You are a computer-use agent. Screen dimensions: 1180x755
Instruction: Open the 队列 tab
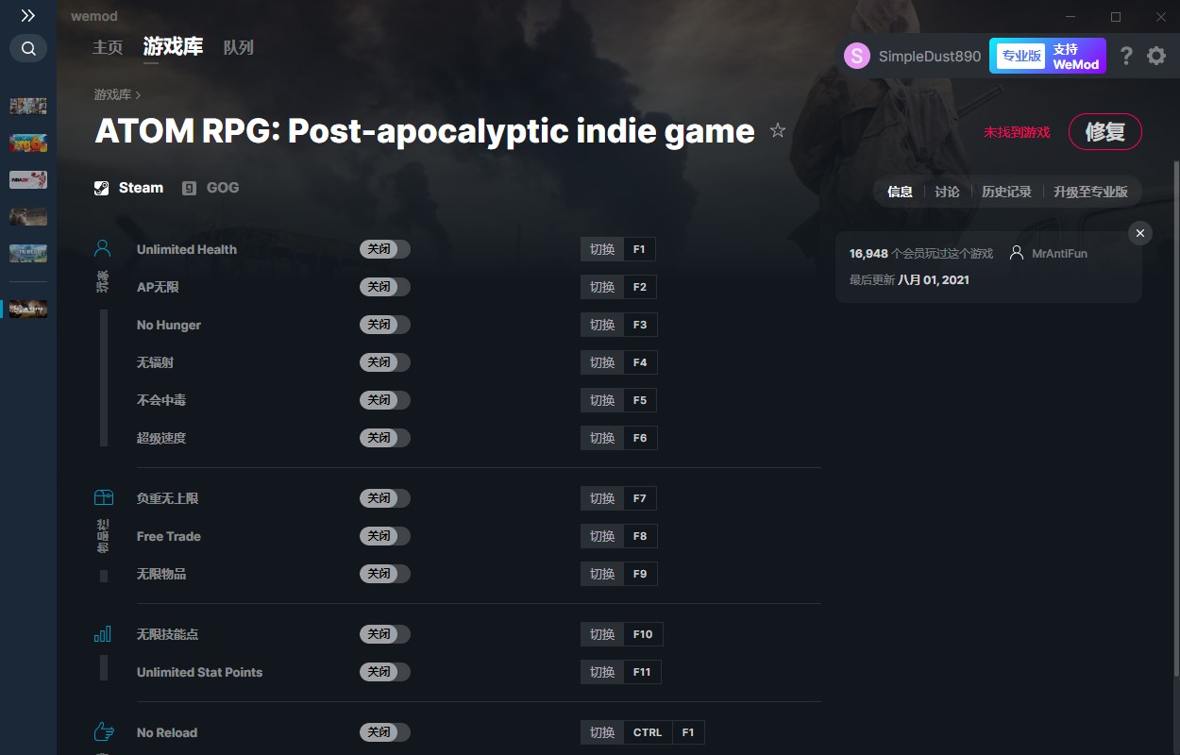click(239, 47)
